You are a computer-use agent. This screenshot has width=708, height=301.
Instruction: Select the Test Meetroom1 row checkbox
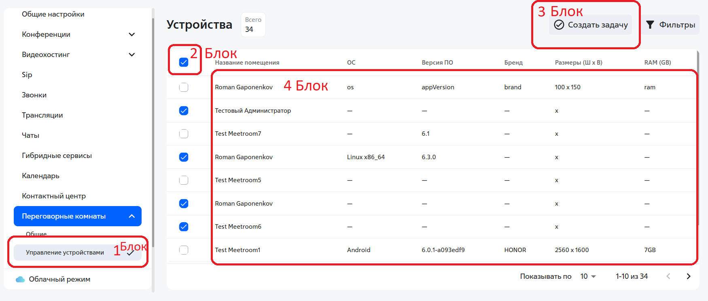pyautogui.click(x=184, y=250)
